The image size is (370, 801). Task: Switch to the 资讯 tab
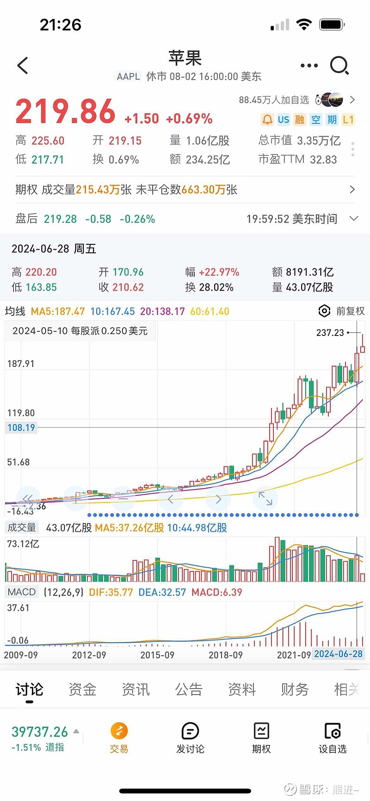coord(136,689)
